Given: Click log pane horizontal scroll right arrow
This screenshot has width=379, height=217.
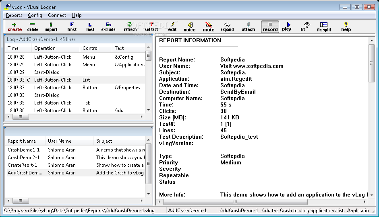Looking at the screenshot, I should coord(142,117).
